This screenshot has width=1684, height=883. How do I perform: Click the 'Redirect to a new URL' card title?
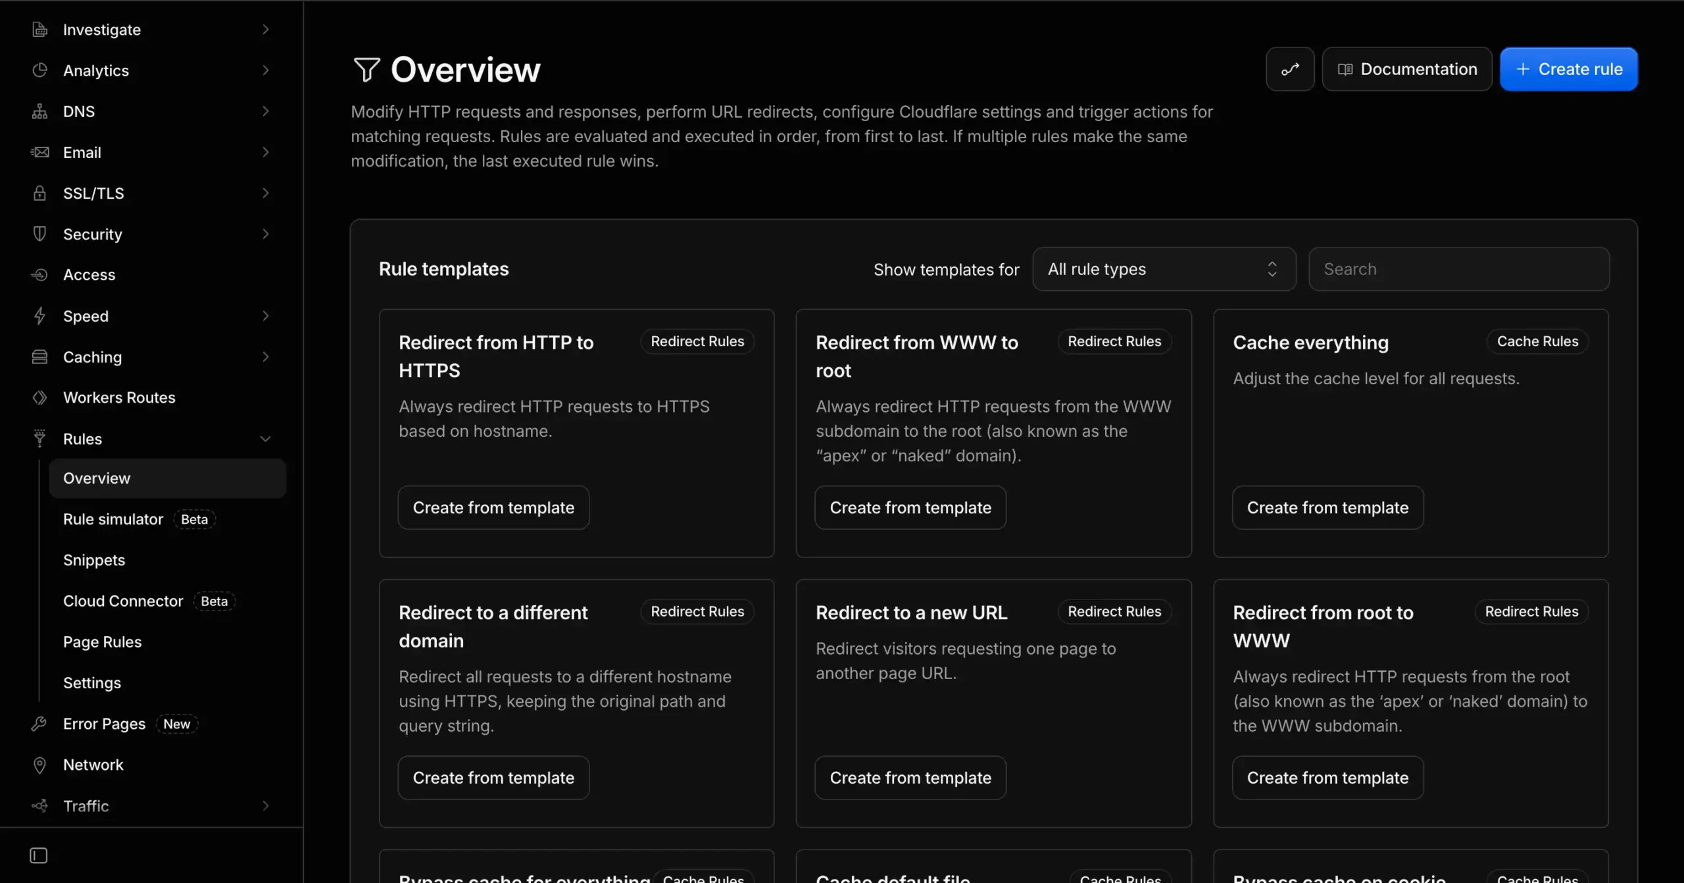911,613
